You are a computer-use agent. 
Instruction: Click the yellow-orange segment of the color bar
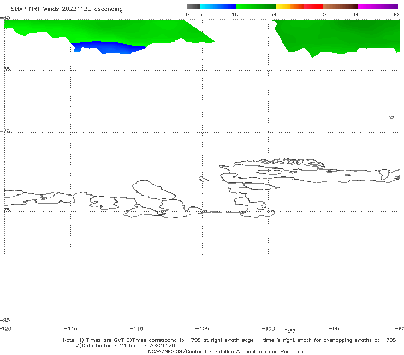point(290,7)
